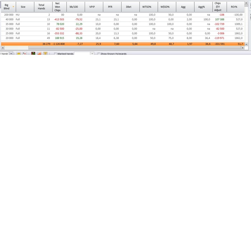
Task: Sort by Agg column header
Action: click(x=185, y=7)
